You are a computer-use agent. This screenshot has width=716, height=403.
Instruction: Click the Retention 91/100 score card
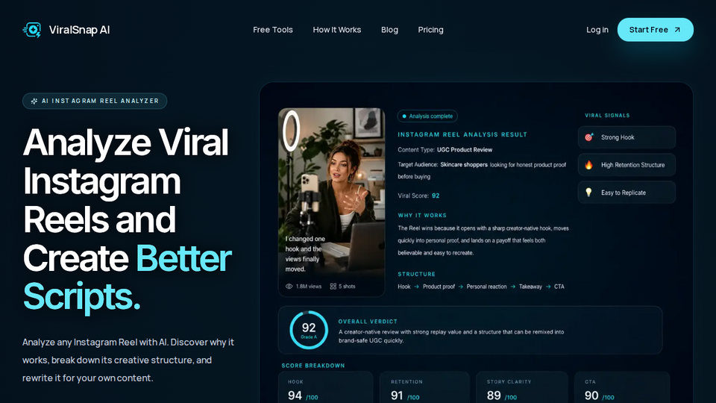pos(424,387)
